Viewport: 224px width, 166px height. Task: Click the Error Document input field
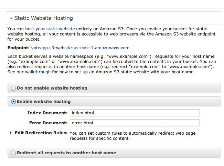tap(135, 123)
